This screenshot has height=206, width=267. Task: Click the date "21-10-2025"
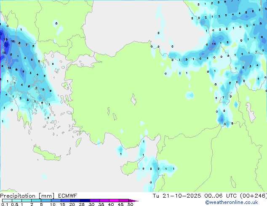click(x=182, y=196)
